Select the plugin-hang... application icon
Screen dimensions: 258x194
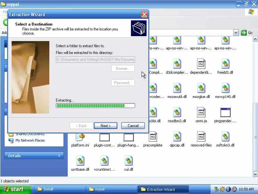coord(128,137)
